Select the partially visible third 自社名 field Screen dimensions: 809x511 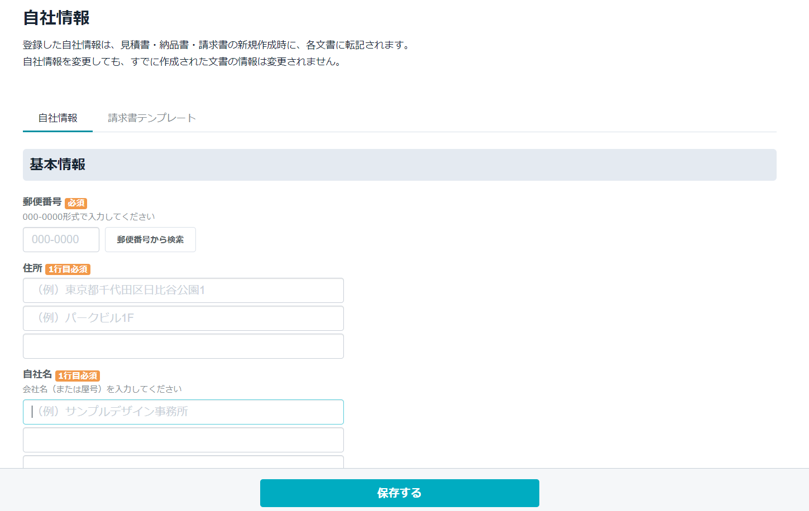point(183,462)
